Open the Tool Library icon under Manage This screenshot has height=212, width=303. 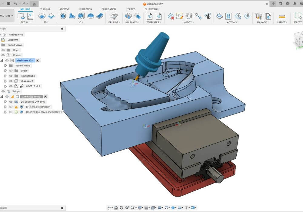(x=258, y=17)
